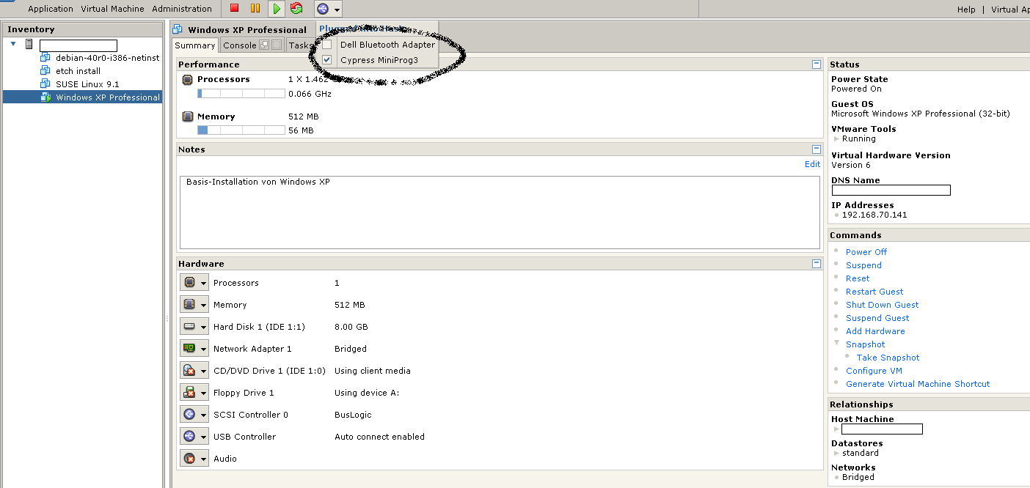Expand the VMware Tools Running arrow
Screen dimensions: 1030x488
836,138
